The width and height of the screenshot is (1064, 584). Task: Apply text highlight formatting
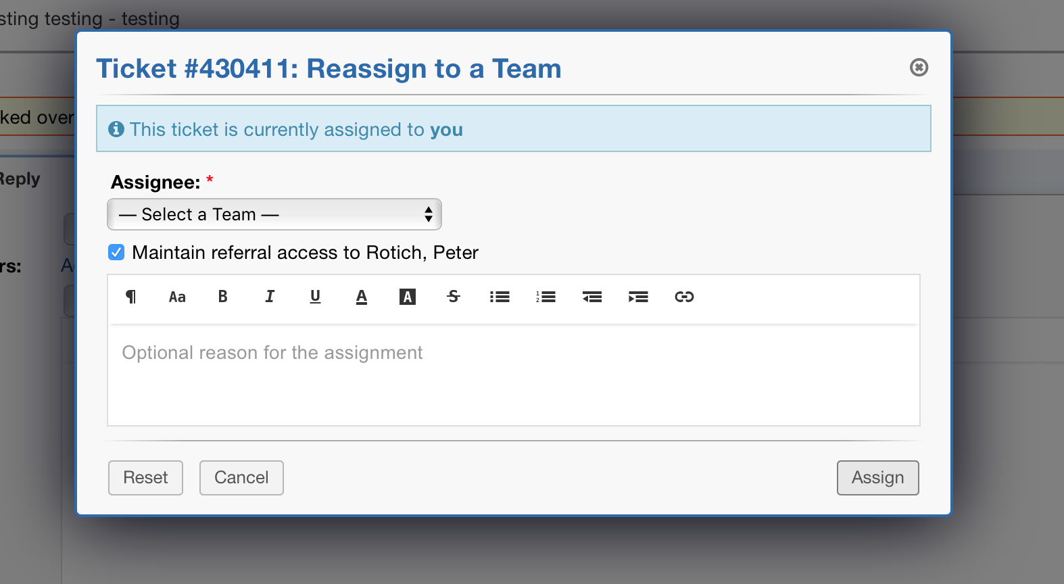pos(407,297)
